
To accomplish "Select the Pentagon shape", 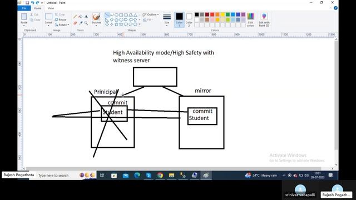I will point(116,20).
